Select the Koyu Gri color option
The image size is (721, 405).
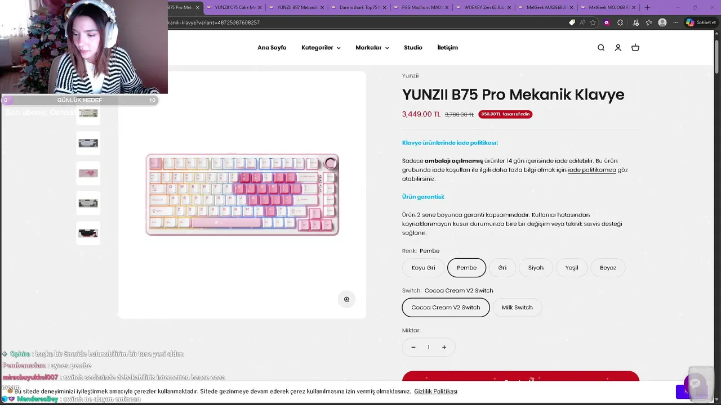423,268
